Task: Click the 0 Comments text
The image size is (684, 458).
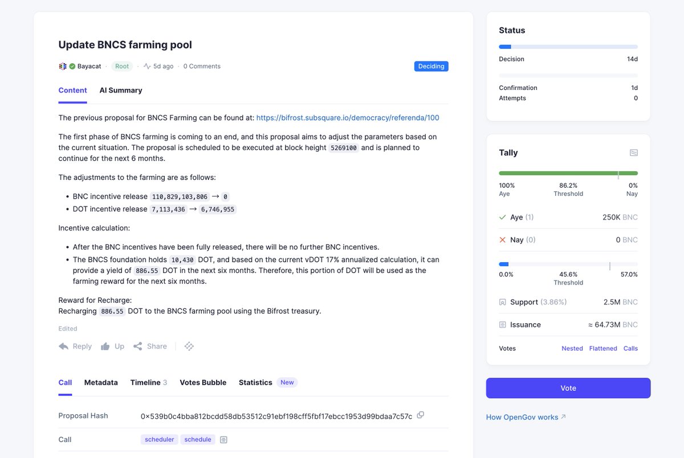Action: pos(202,67)
